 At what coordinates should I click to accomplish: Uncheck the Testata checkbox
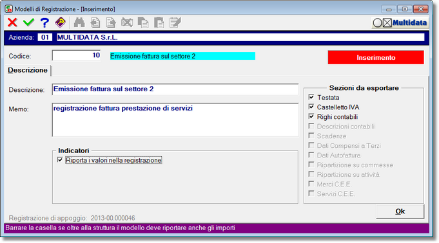click(311, 97)
